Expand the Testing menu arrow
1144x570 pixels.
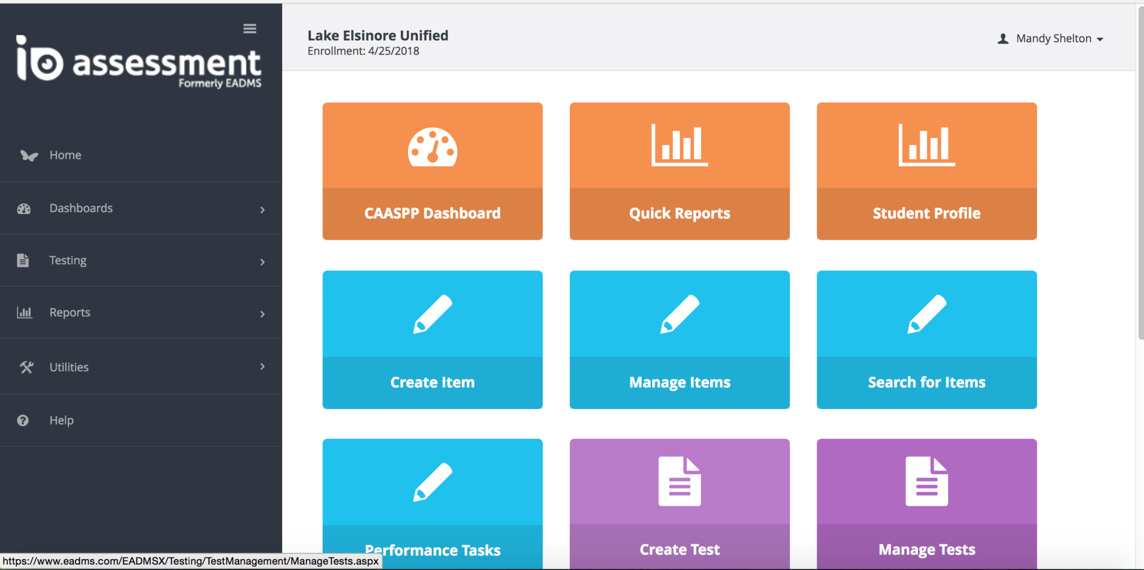coord(262,262)
